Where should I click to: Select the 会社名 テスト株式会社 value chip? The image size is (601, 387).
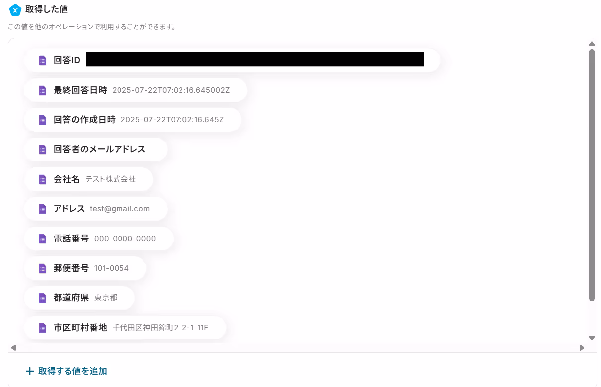pyautogui.click(x=88, y=179)
